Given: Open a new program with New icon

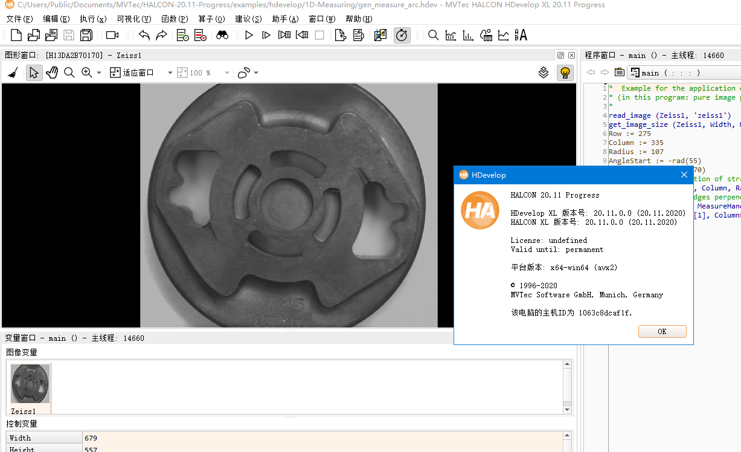Looking at the screenshot, I should pyautogui.click(x=15, y=35).
